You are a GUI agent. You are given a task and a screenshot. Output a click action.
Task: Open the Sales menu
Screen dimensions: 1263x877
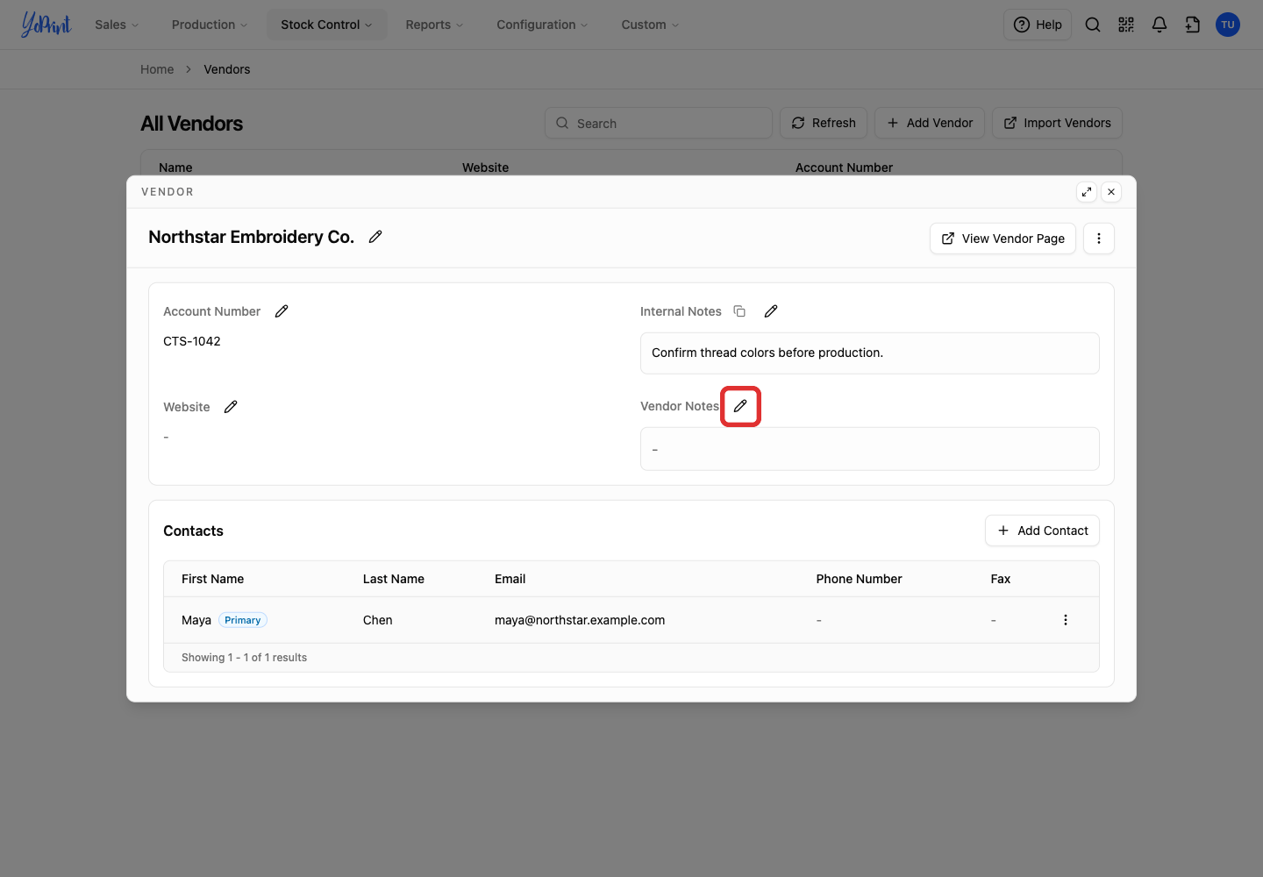[117, 25]
